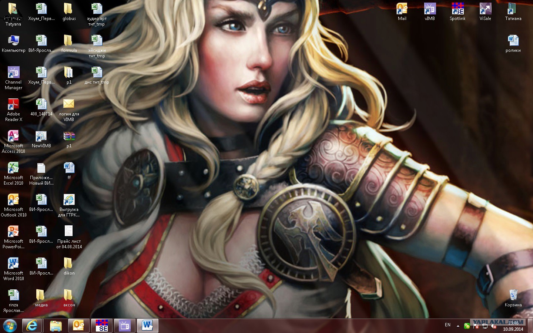The width and height of the screenshot is (533, 333).
Task: Click the Show desktop button
Action: pos(530,326)
